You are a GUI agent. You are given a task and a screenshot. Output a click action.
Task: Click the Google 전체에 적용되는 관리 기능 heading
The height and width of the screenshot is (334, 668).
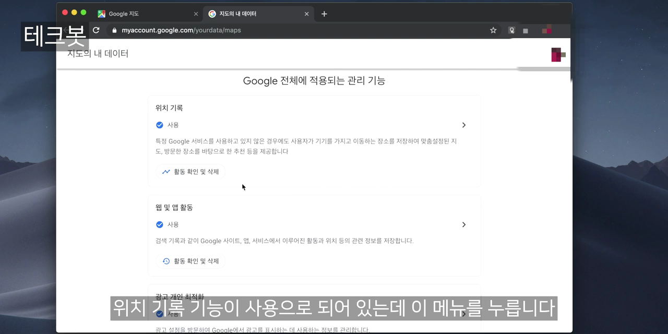pos(314,81)
